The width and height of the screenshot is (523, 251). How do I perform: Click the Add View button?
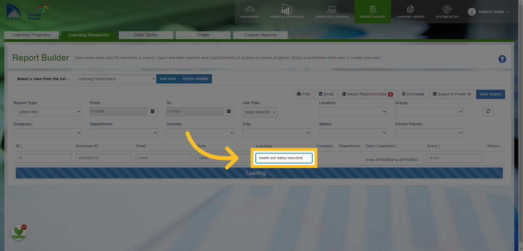168,79
